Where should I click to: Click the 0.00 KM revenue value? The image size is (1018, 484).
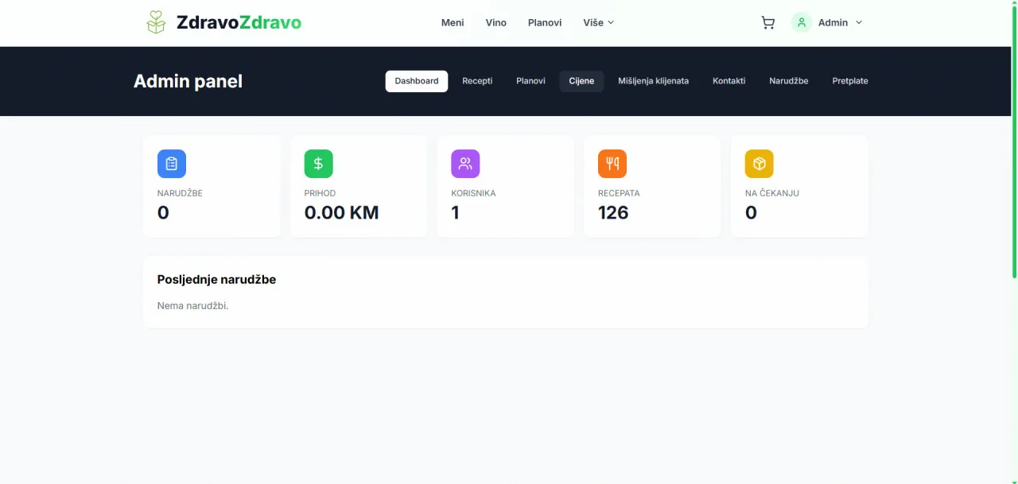[x=342, y=212]
